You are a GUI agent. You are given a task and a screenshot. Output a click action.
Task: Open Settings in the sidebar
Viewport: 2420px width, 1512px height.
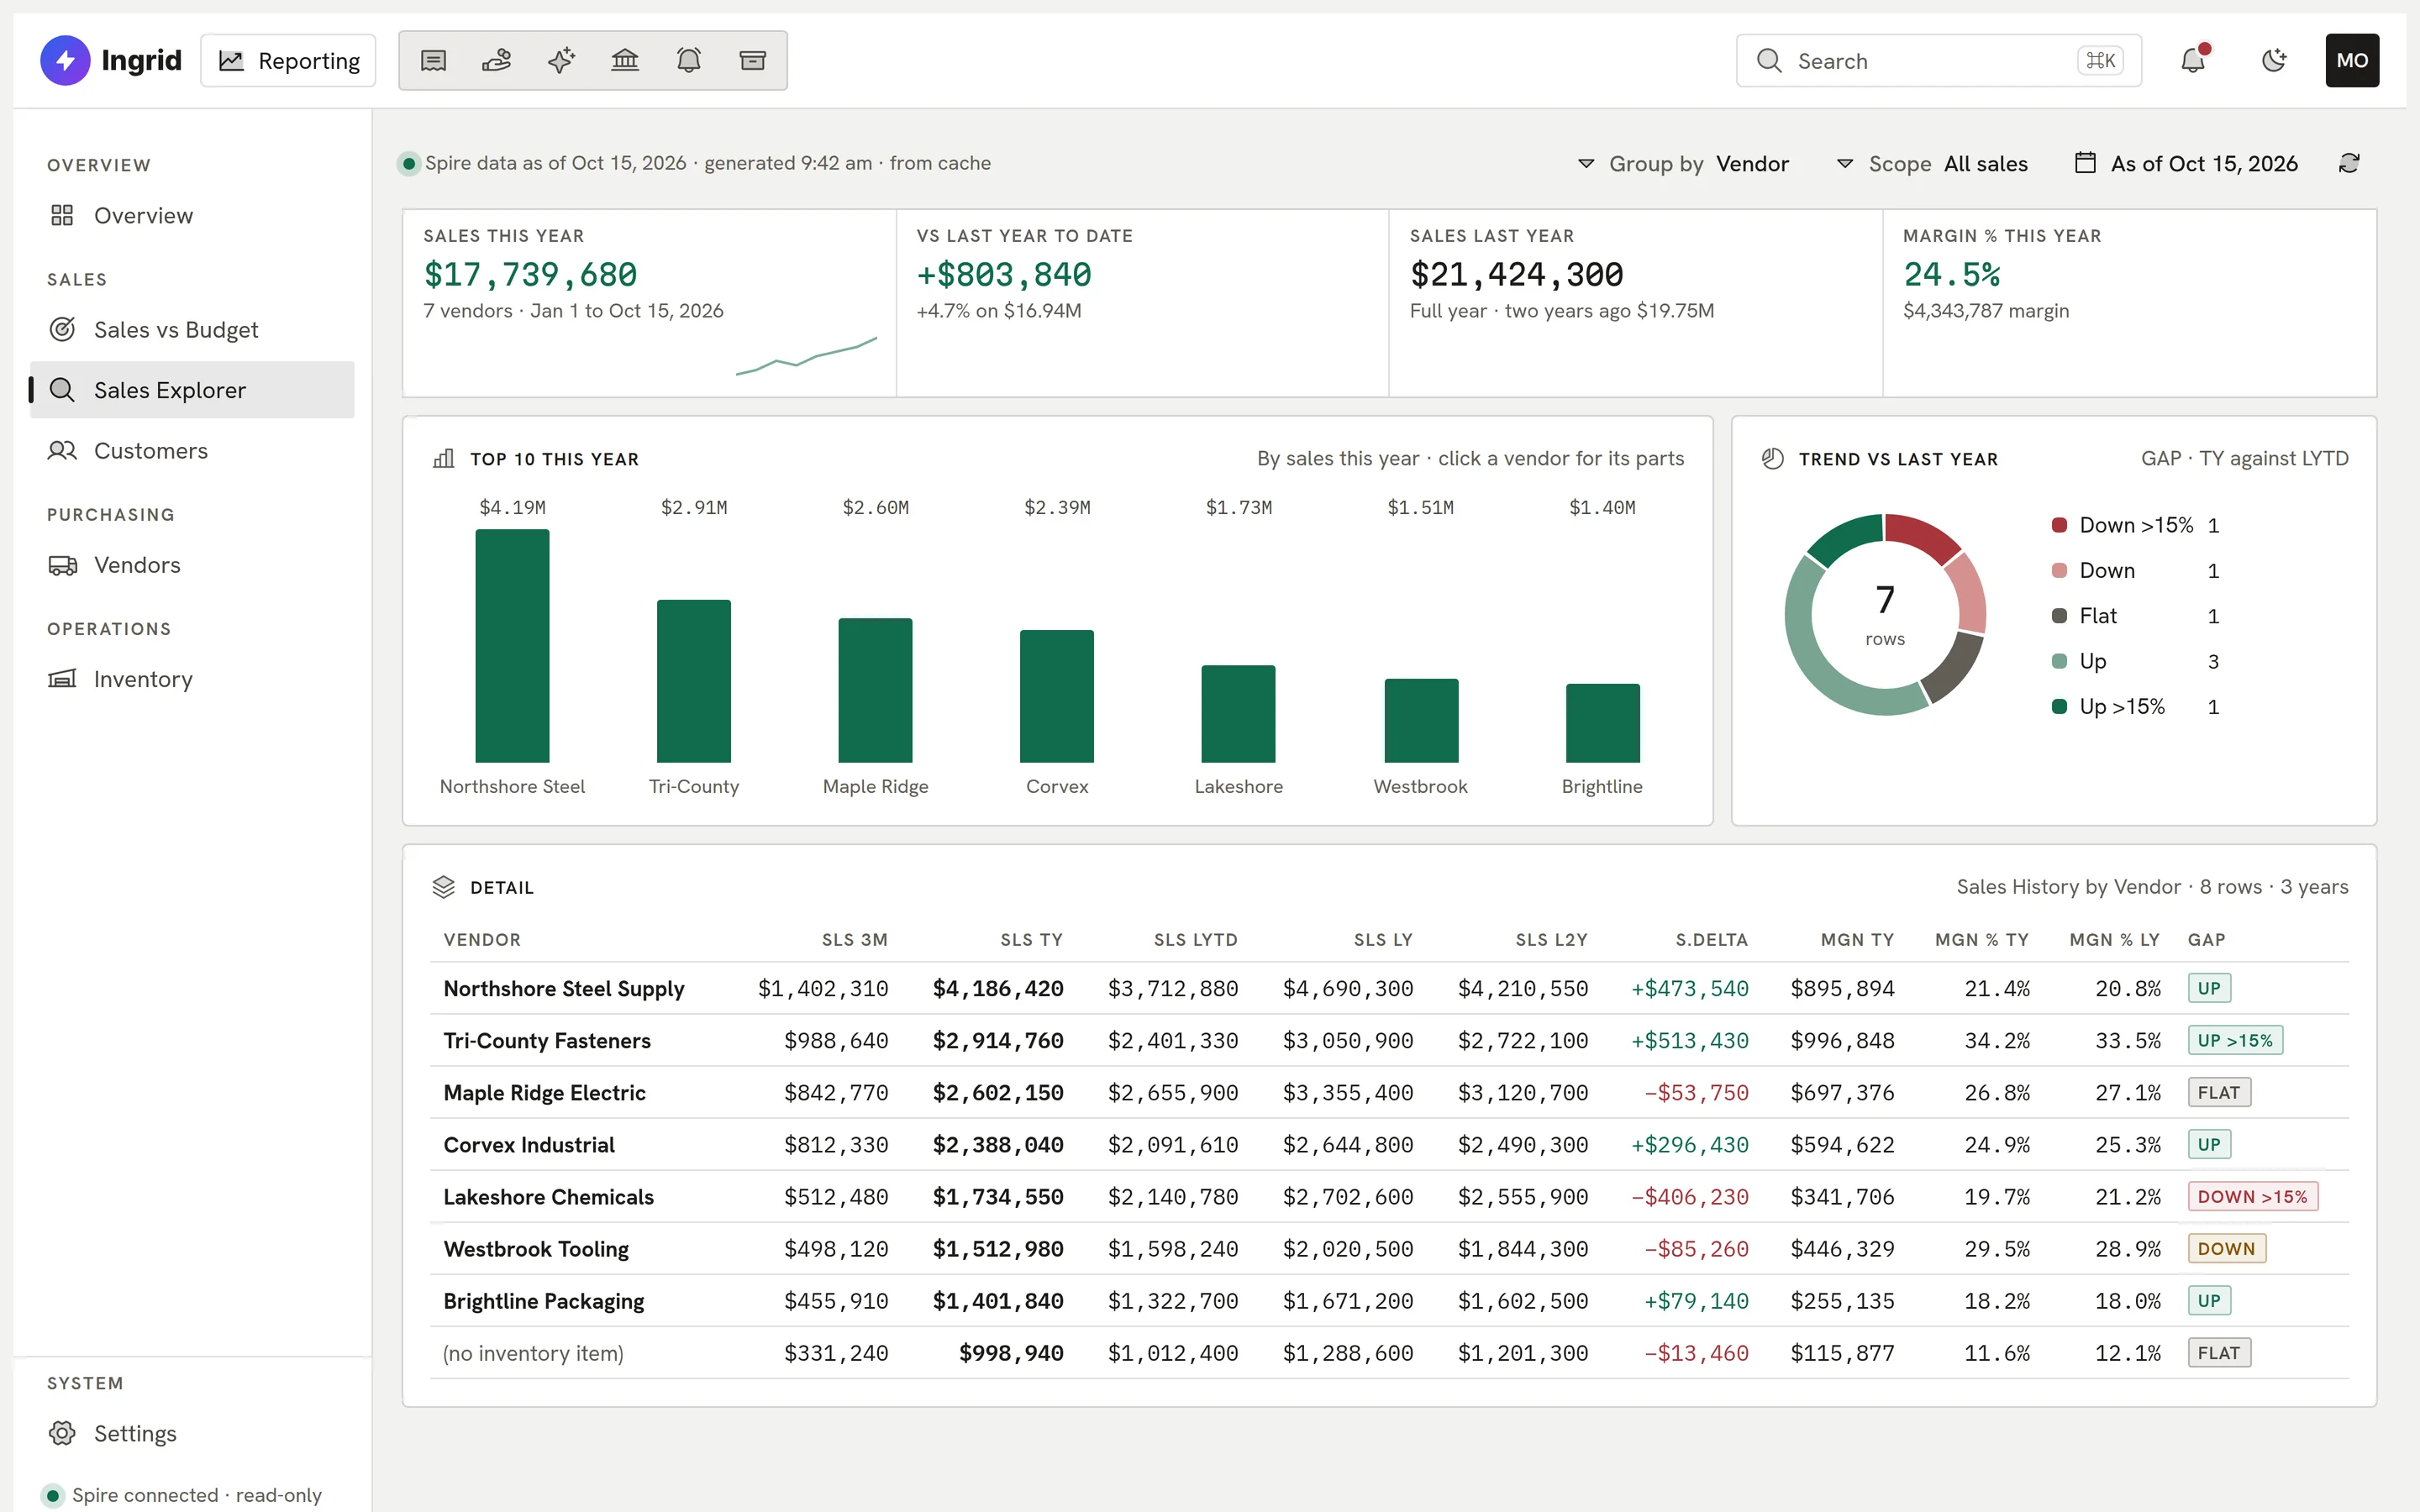[x=192, y=1433]
